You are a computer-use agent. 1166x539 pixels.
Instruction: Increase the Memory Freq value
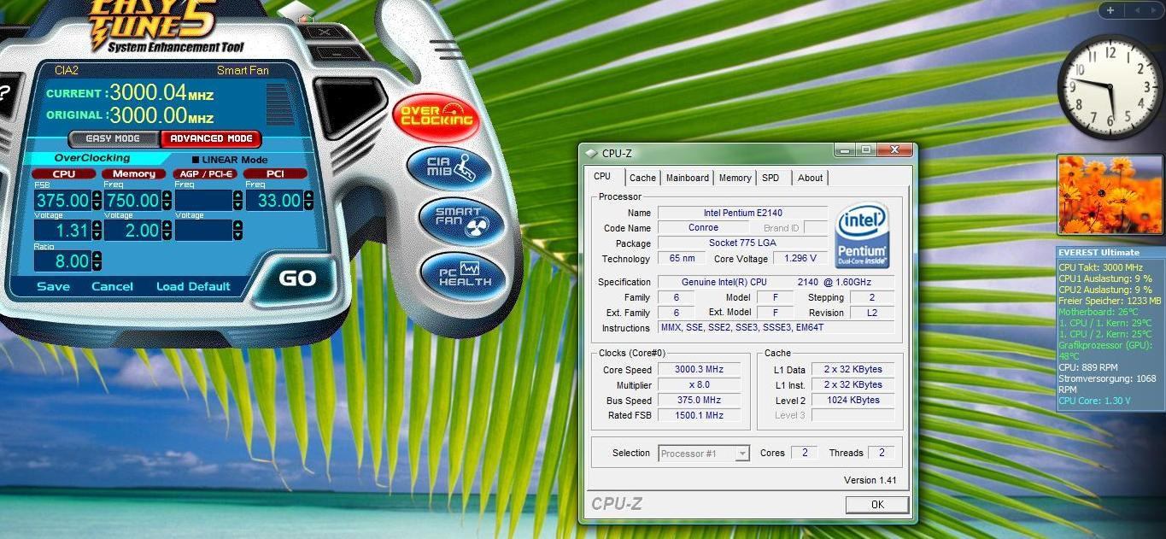click(x=167, y=196)
